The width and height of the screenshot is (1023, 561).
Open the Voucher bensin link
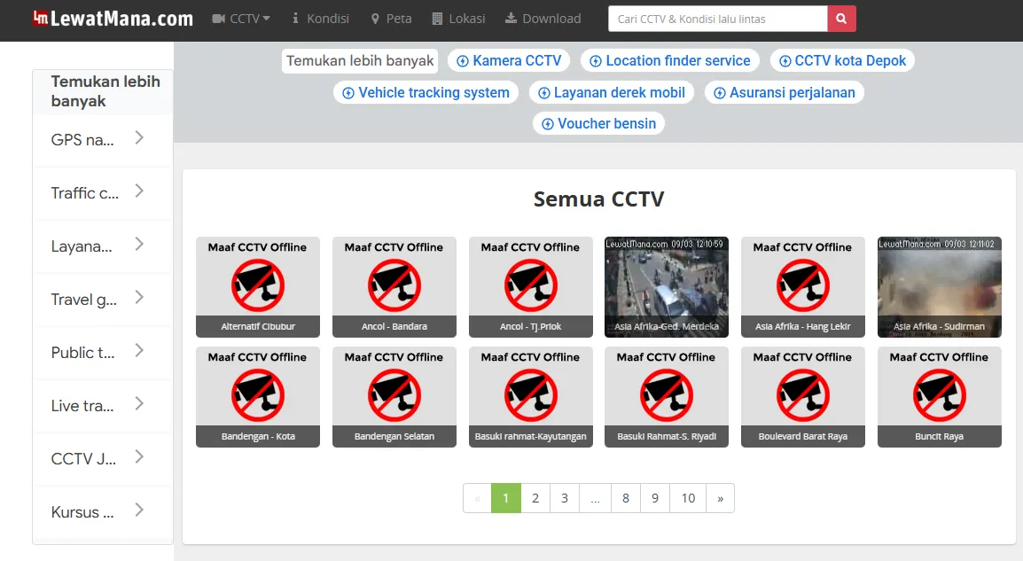598,123
